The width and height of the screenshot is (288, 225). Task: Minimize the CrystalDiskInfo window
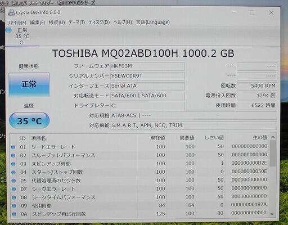(x=233, y=12)
